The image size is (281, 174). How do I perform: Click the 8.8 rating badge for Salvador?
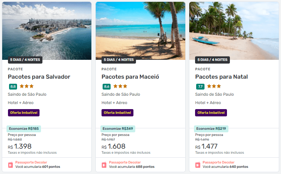click(x=13, y=87)
